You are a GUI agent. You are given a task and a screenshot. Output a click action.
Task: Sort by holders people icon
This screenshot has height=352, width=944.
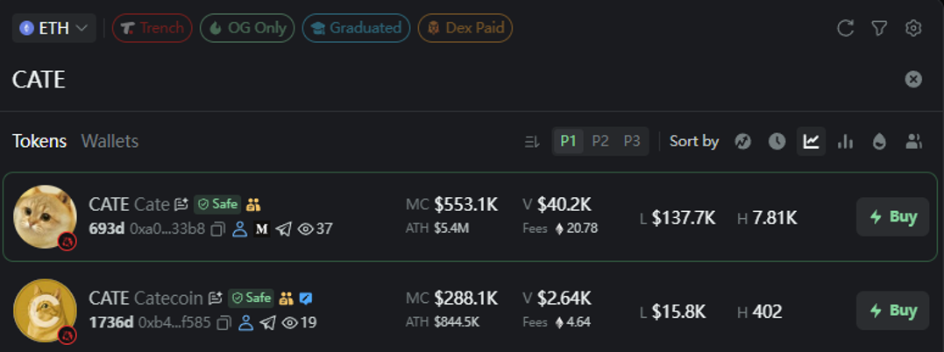pyautogui.click(x=913, y=141)
